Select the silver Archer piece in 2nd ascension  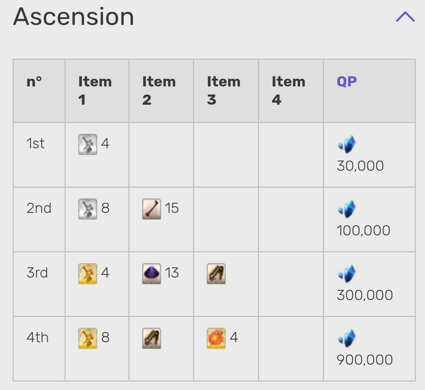88,209
